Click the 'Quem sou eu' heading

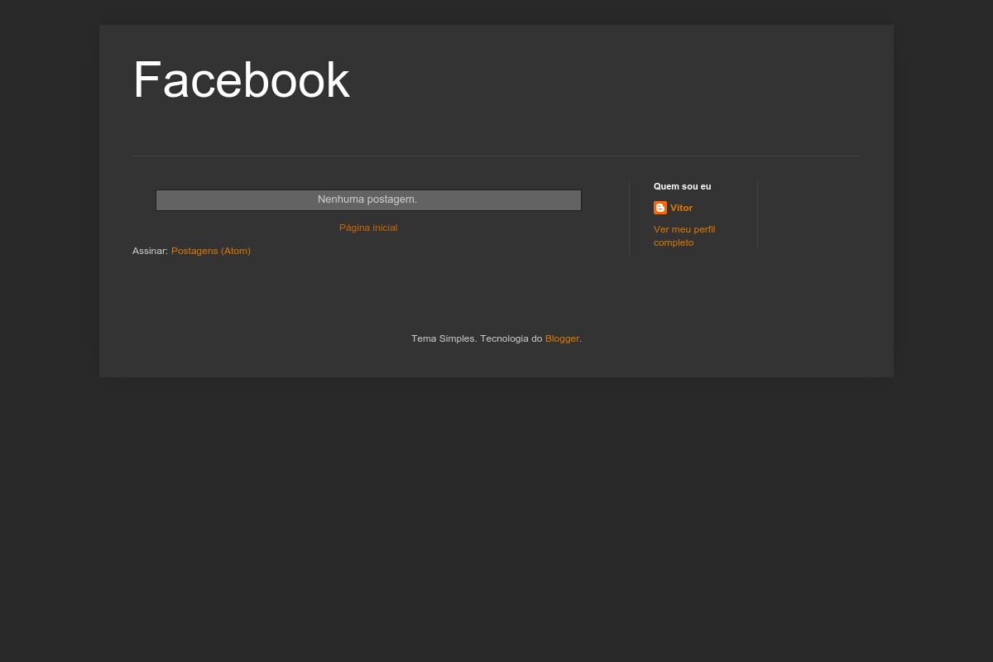click(682, 186)
